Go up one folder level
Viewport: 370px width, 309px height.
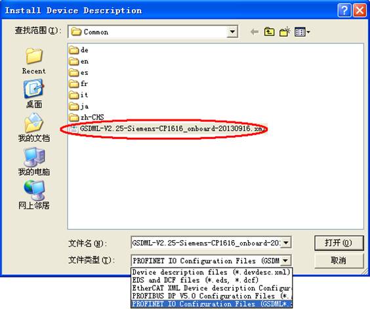[269, 31]
